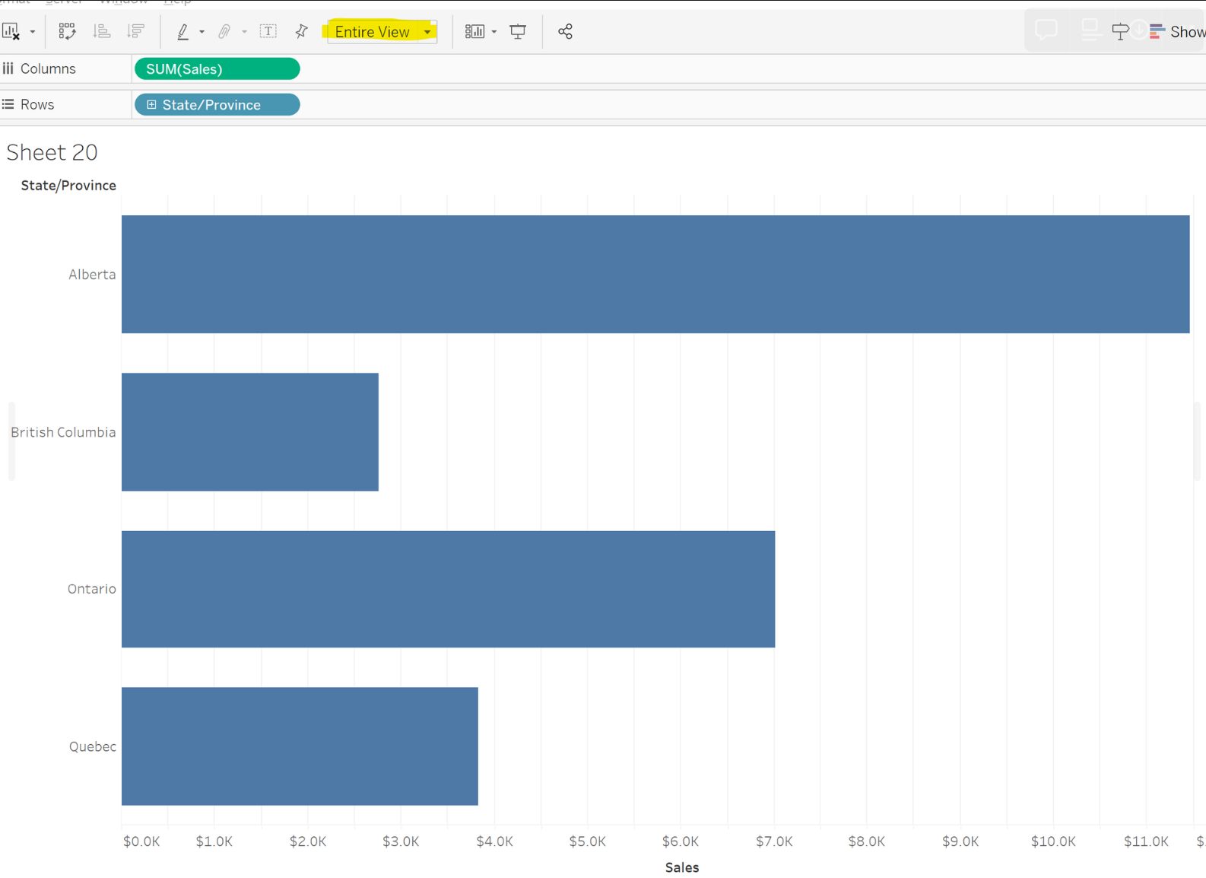
Task: Click the Sheet 20 title
Action: [52, 152]
